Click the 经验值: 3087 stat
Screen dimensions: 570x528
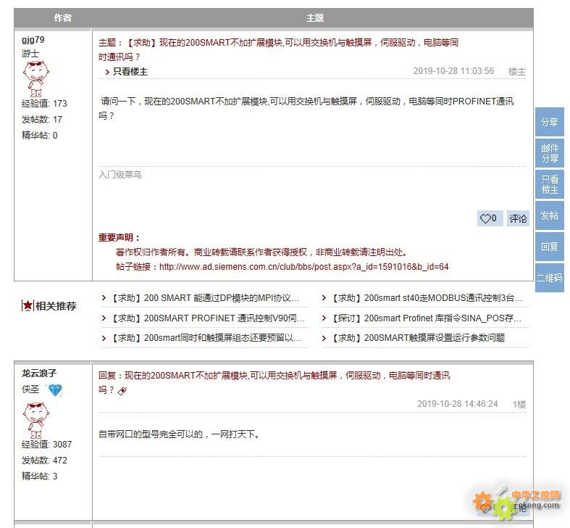pyautogui.click(x=46, y=445)
